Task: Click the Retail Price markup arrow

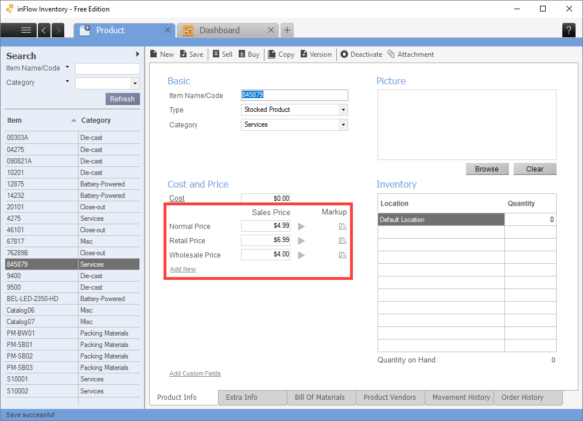Action: (x=301, y=240)
